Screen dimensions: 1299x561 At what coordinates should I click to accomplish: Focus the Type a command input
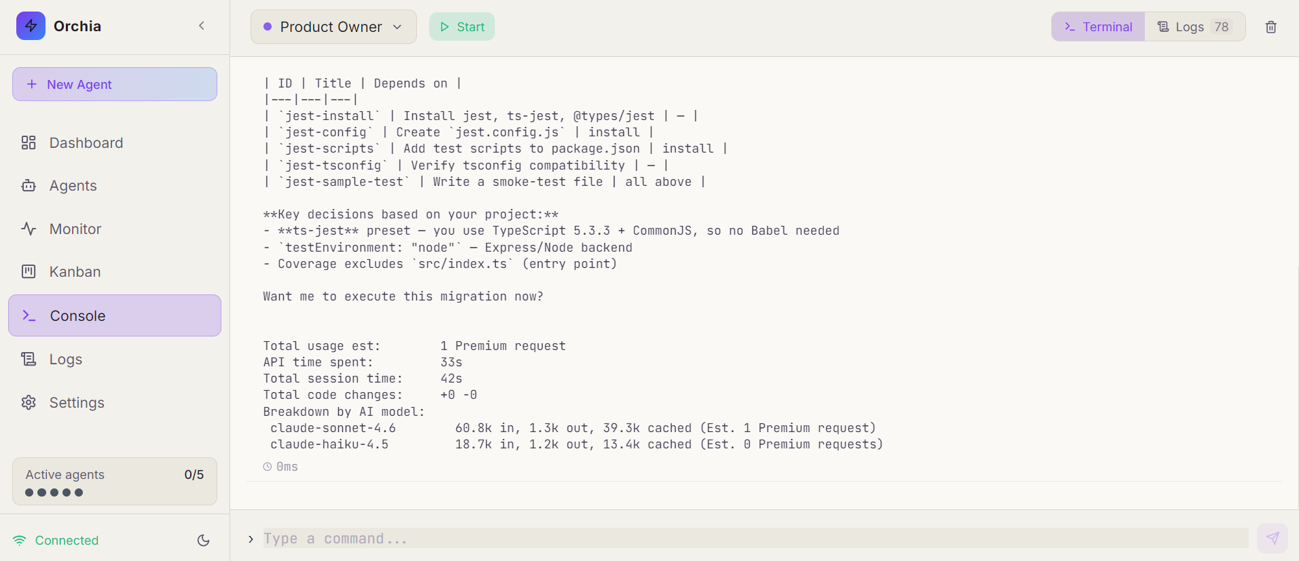[755, 539]
